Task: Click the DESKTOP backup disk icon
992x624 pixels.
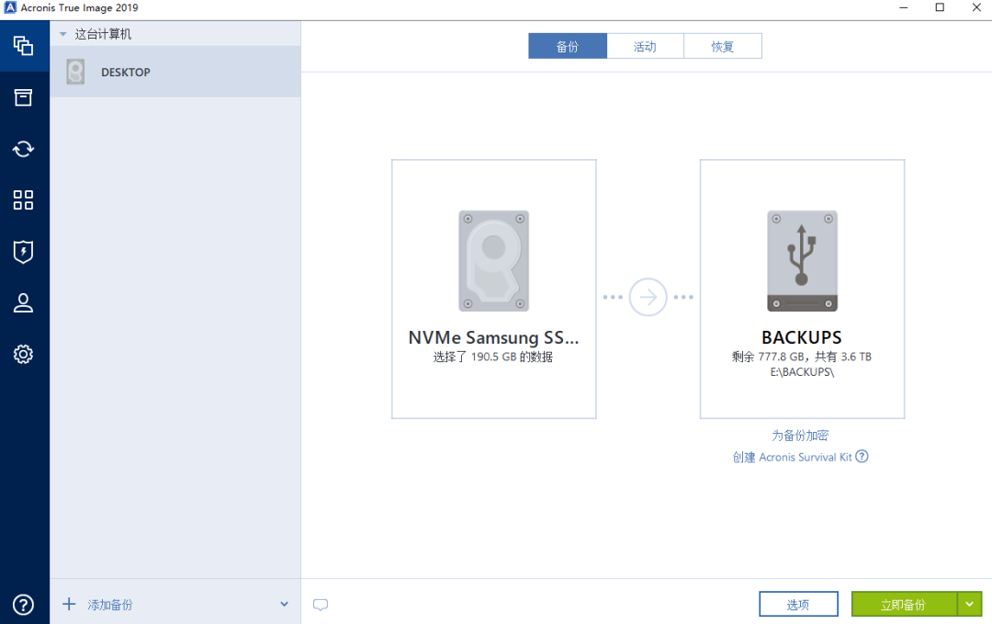Action: pos(75,73)
